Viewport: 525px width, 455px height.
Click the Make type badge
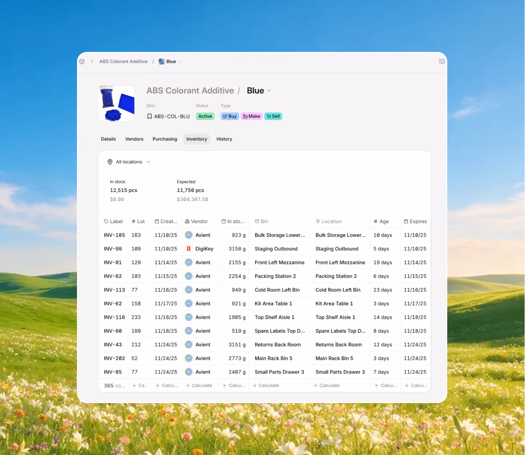[x=252, y=116]
